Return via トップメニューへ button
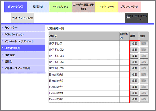156x111 pixels. pyautogui.click(x=136, y=18)
